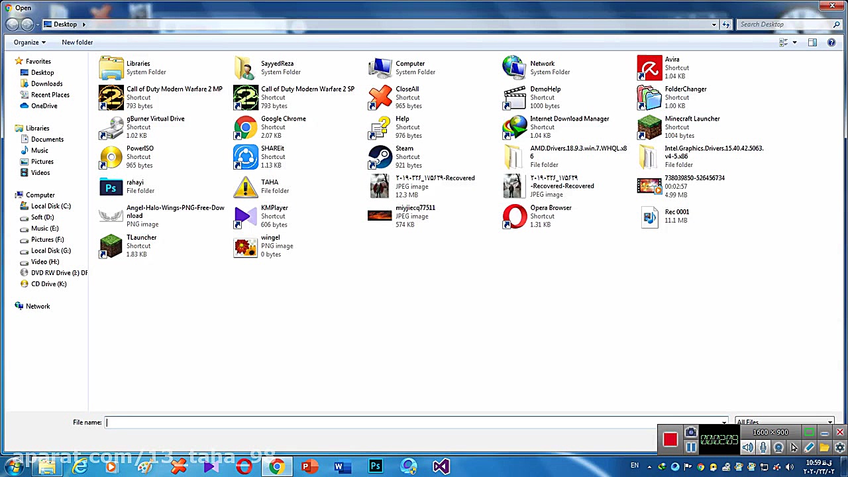Image resolution: width=848 pixels, height=477 pixels.
Task: Open the recorder output folder icon
Action: pos(824,448)
